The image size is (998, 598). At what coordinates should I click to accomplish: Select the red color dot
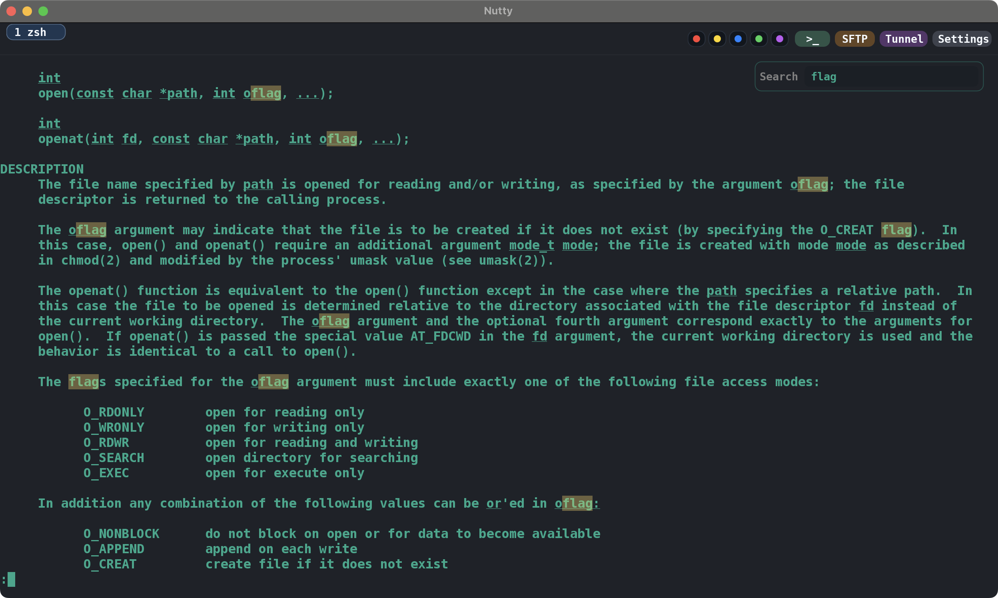coord(696,39)
